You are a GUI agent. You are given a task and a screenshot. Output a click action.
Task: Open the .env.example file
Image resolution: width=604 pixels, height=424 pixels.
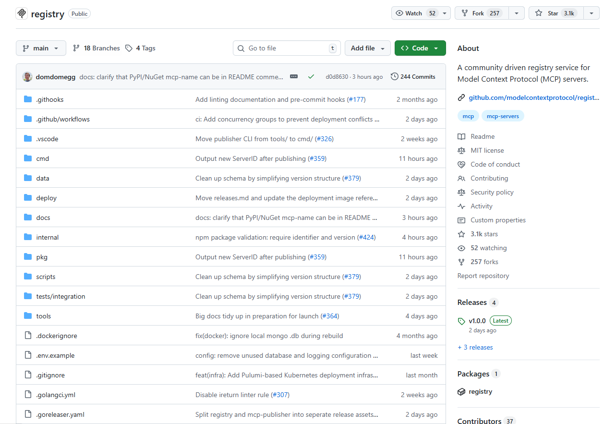point(55,355)
